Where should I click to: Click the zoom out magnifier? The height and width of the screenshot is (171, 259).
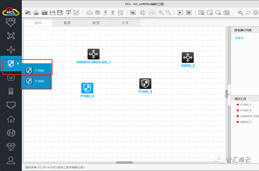point(168,13)
